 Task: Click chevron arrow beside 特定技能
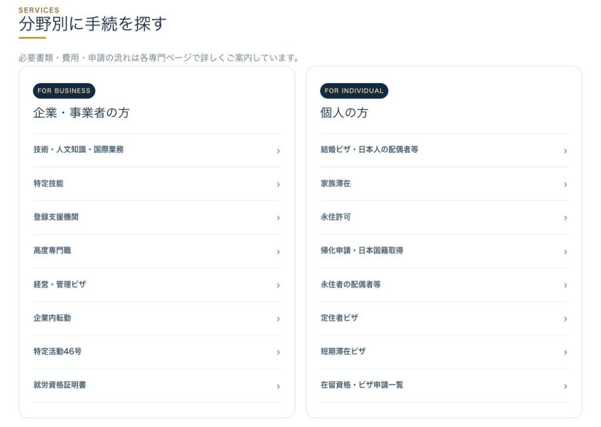coord(278,185)
